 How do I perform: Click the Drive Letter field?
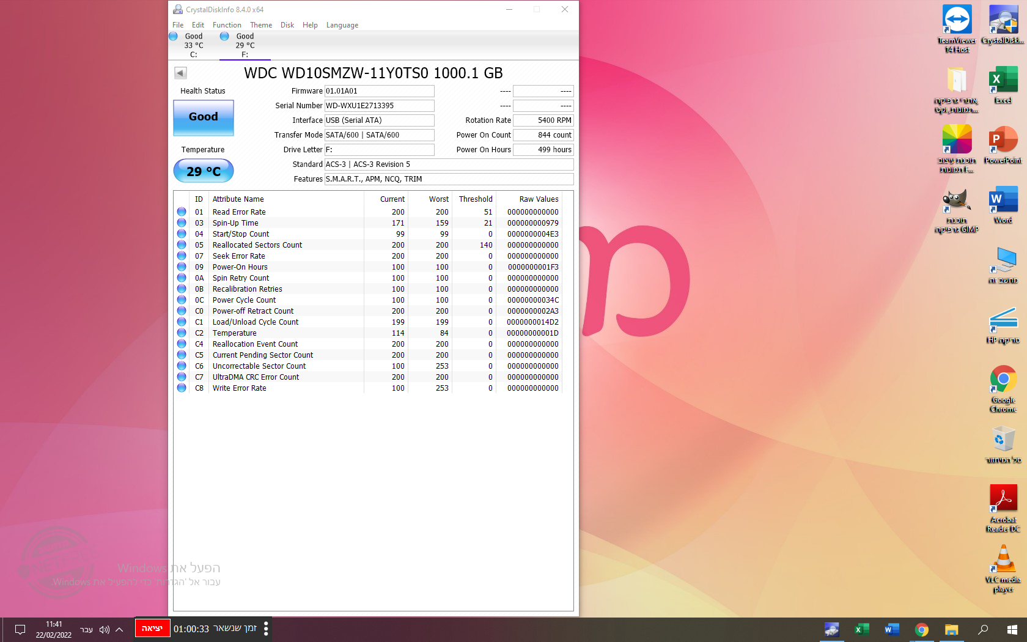[x=379, y=150]
